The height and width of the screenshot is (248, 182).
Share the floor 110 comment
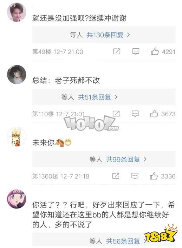(116, 114)
